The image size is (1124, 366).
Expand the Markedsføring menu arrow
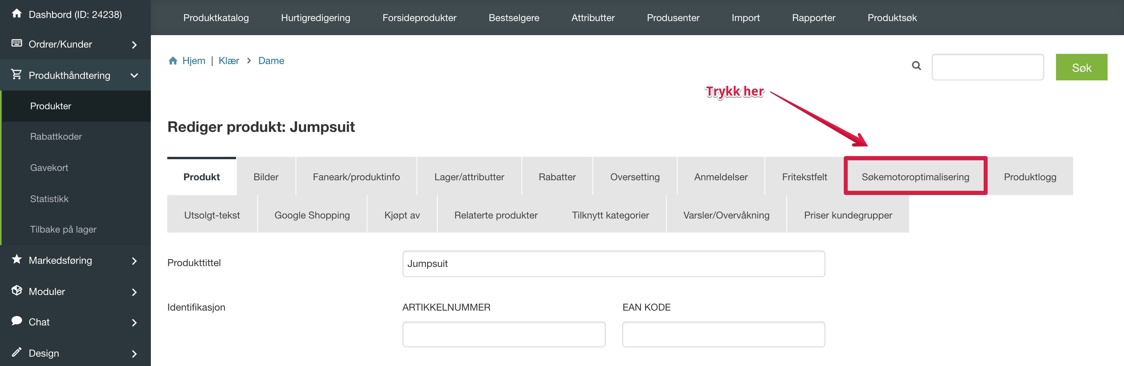click(x=134, y=261)
